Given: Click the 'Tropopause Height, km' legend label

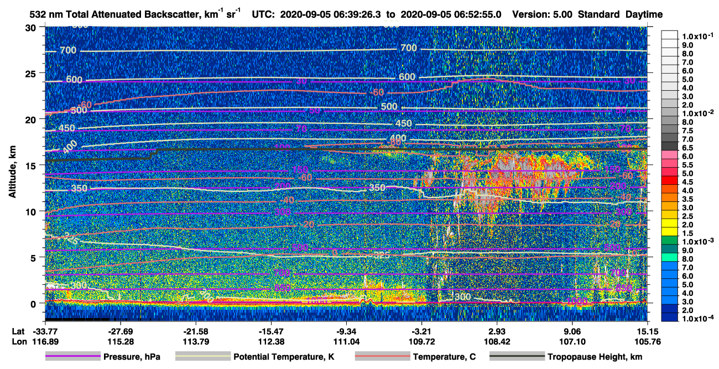Looking at the screenshot, I should click(x=595, y=357).
